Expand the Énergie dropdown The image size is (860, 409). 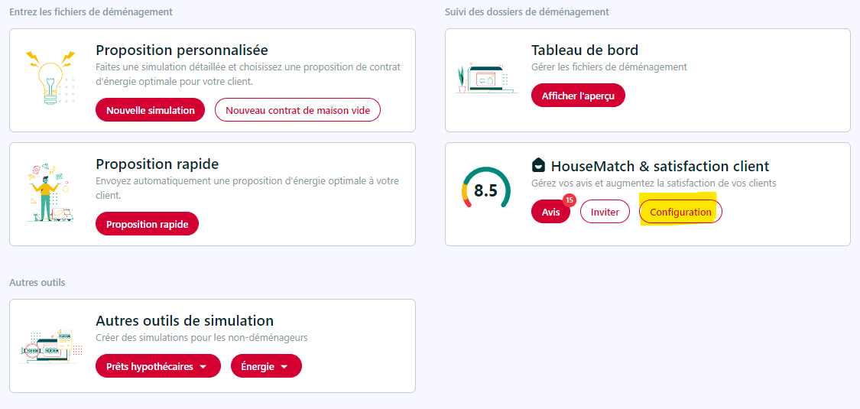click(x=266, y=366)
